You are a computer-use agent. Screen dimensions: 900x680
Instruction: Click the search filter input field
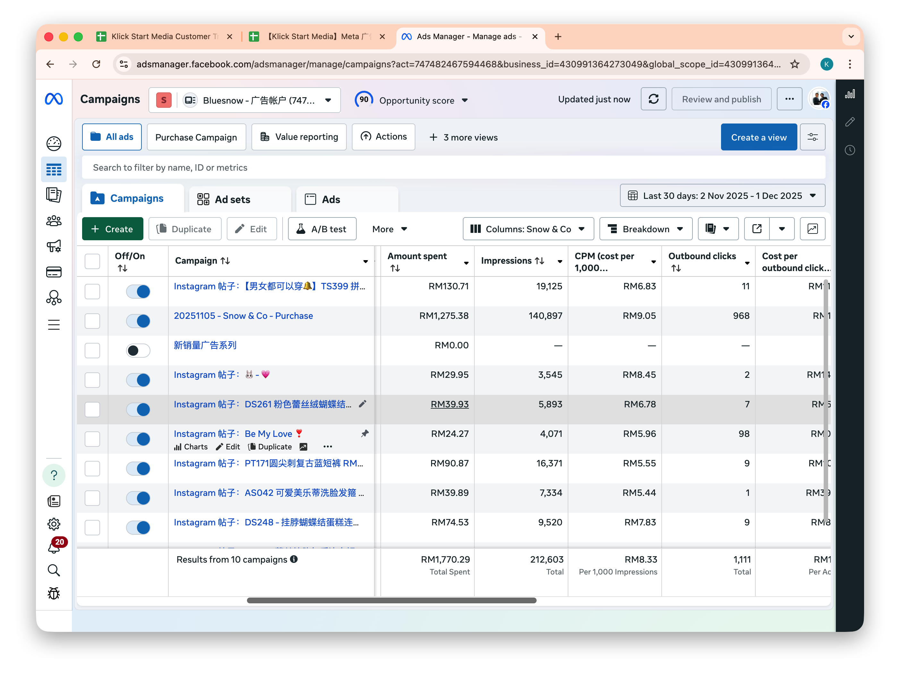[454, 168]
